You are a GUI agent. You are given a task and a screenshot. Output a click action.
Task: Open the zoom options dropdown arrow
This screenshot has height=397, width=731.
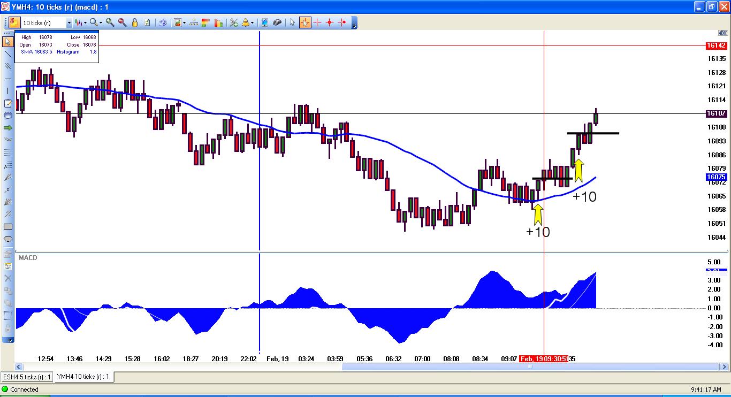pos(101,22)
